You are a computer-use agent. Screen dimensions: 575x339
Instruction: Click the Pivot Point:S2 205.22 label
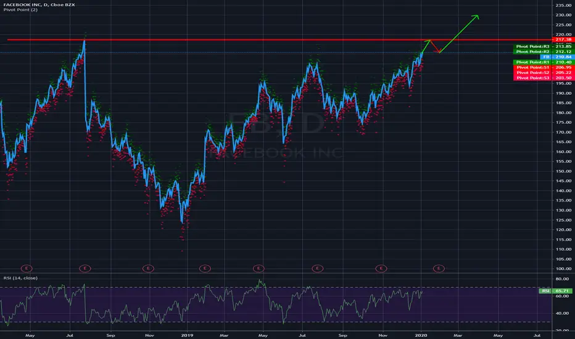(x=544, y=73)
